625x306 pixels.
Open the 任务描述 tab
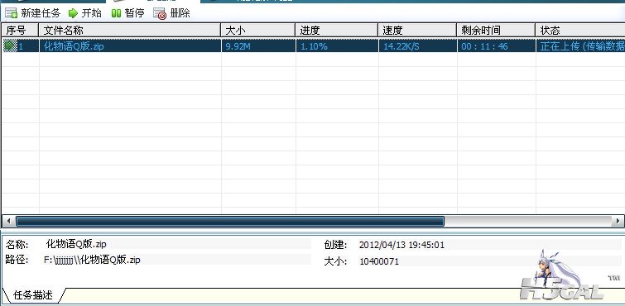point(32,295)
